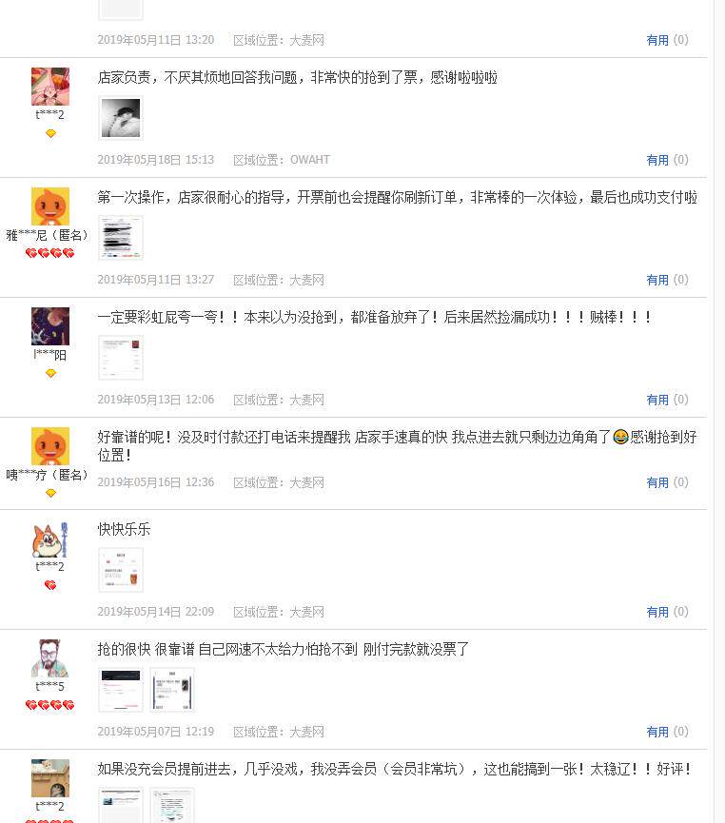Open the redacted order screenshot in 雅***尼's review
The width and height of the screenshot is (725, 823).
coord(121,238)
